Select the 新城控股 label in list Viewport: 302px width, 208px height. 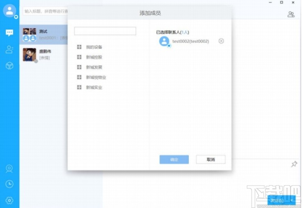pyautogui.click(x=94, y=57)
